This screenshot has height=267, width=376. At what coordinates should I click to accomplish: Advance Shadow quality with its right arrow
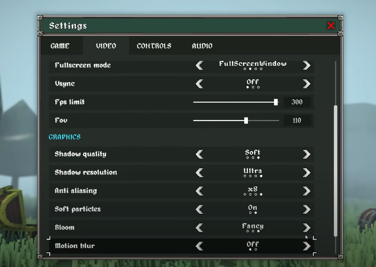click(x=306, y=154)
